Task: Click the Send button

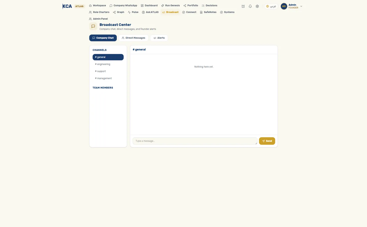Action: click(267, 141)
